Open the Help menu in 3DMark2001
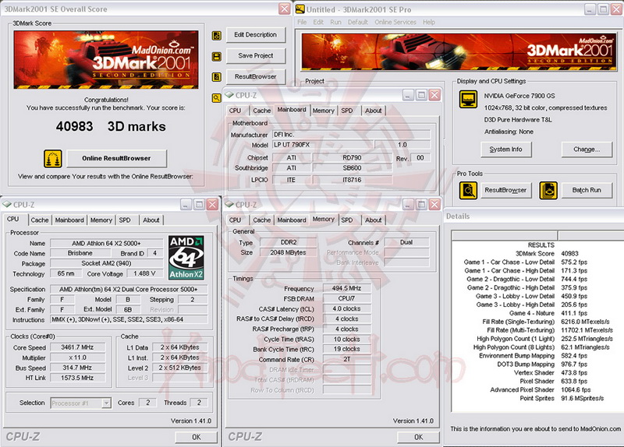 [428, 23]
